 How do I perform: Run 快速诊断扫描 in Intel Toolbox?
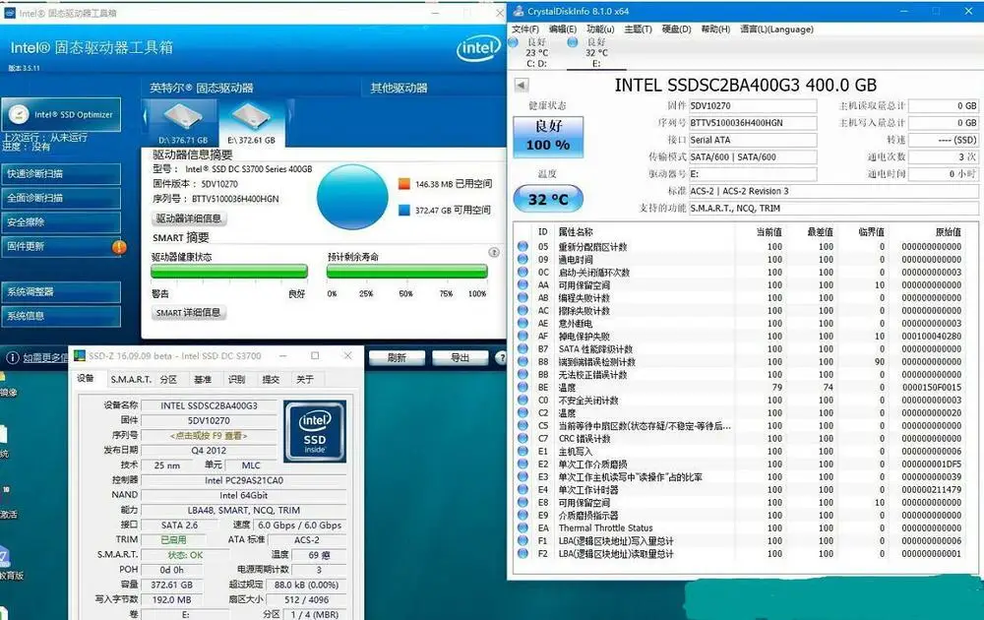coord(61,174)
